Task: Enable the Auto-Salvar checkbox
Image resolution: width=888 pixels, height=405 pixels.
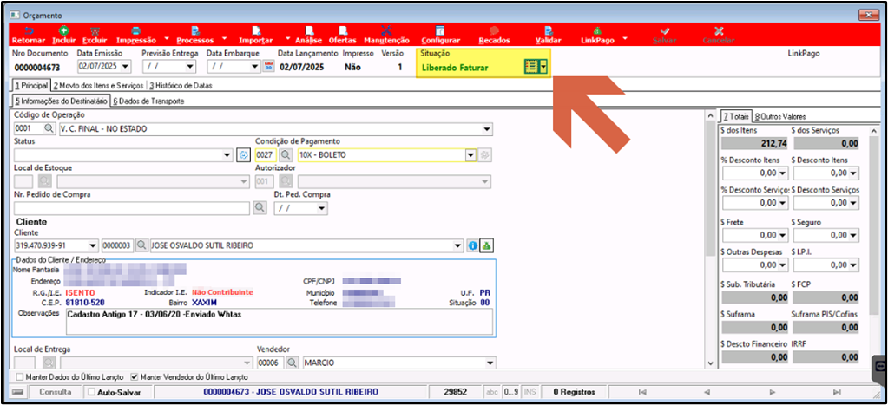Action: pos(92,392)
